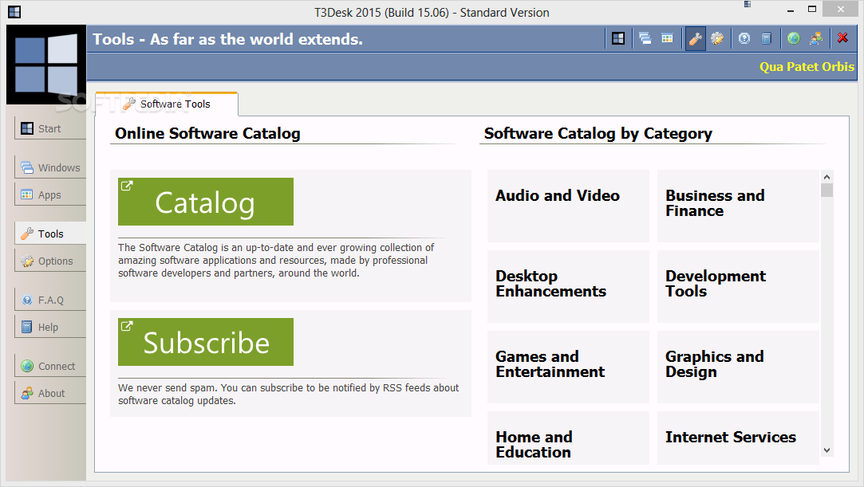Click category list scroll down arrow

pos(827,450)
